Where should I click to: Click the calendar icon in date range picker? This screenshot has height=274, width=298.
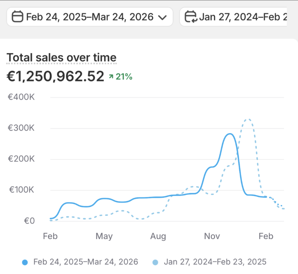click(x=18, y=17)
